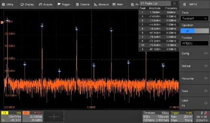Click the Utility gear icon
210x123 pixels.
(x=3, y=5)
